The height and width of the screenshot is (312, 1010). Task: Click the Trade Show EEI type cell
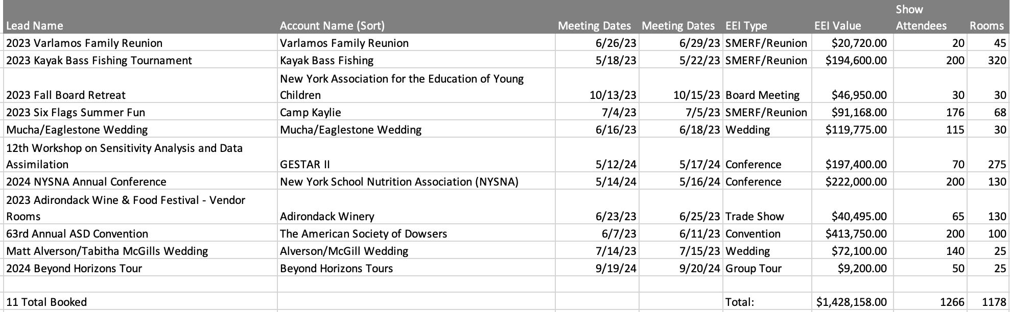click(x=767, y=207)
